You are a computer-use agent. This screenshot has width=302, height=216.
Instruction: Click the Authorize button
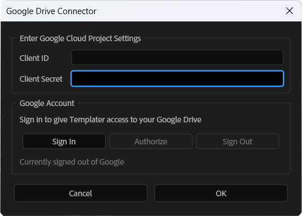pyautogui.click(x=151, y=142)
